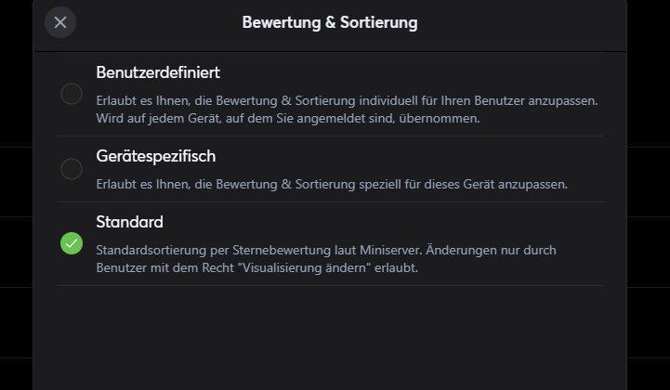
Task: Select the Benutzerdefiniert radio circle
Action: (72, 94)
